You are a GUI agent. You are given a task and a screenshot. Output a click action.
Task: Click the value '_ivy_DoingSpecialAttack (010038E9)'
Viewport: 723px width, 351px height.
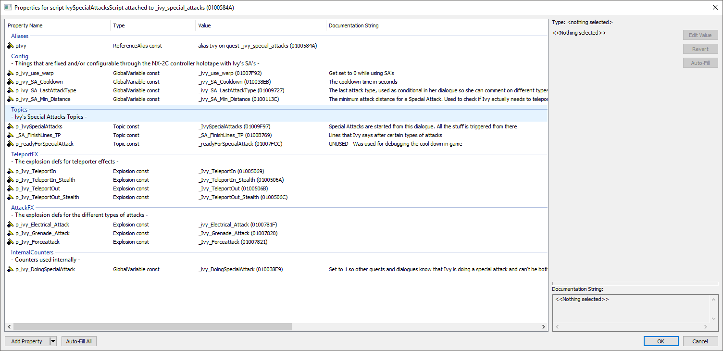point(240,269)
